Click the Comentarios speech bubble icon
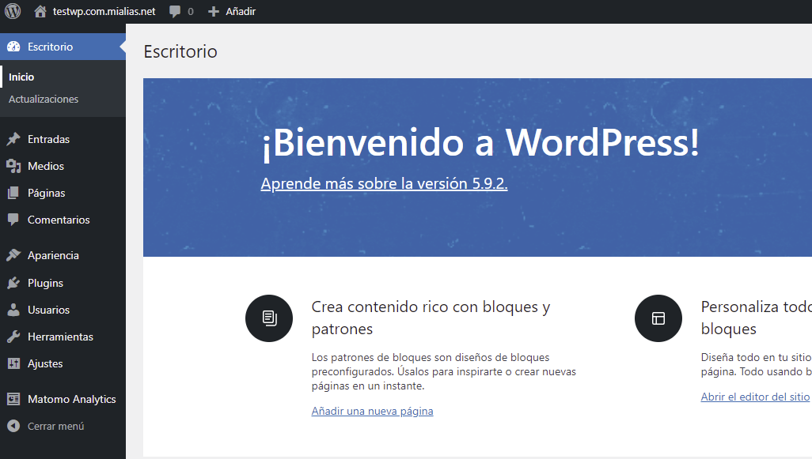The width and height of the screenshot is (812, 459). [13, 220]
